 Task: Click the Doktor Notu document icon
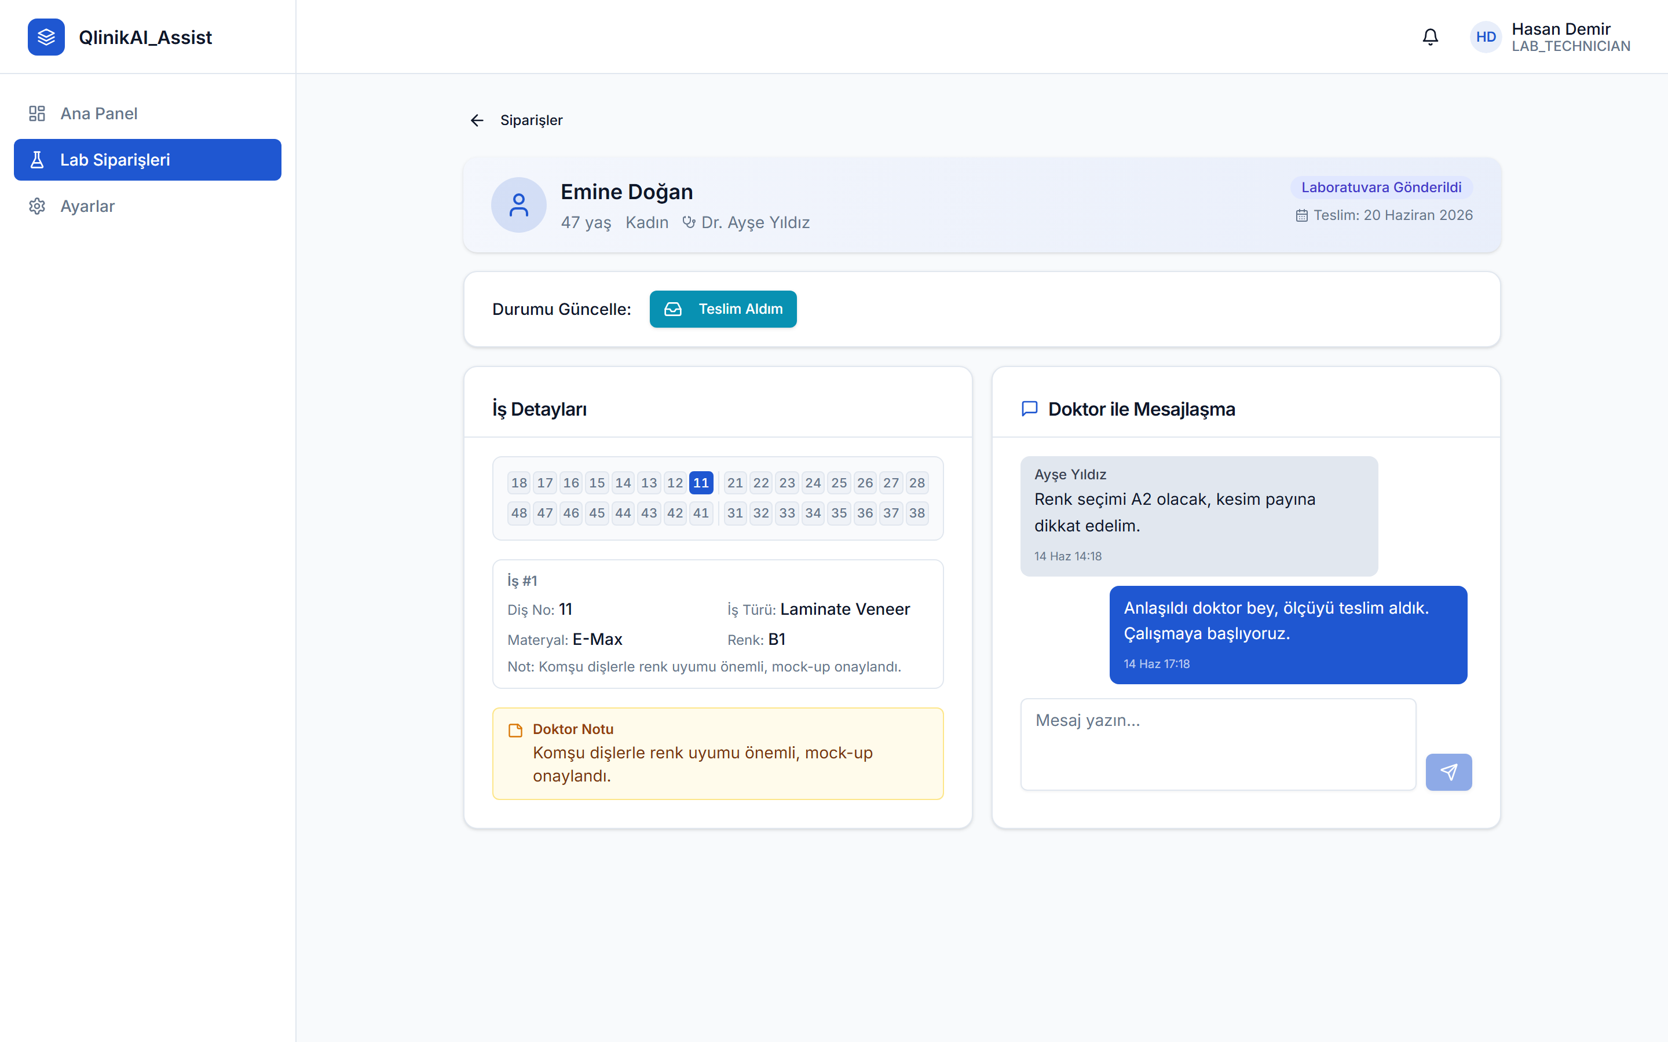(x=515, y=731)
